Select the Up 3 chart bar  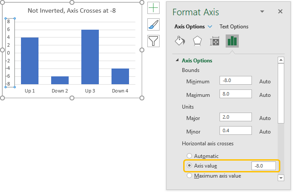point(89,57)
